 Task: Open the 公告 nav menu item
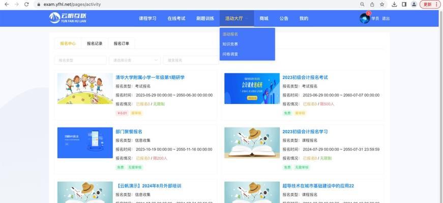coord(284,19)
